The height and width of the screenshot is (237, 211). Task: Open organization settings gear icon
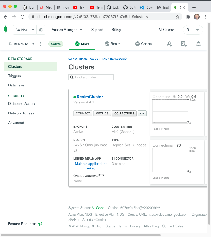(x=41, y=30)
